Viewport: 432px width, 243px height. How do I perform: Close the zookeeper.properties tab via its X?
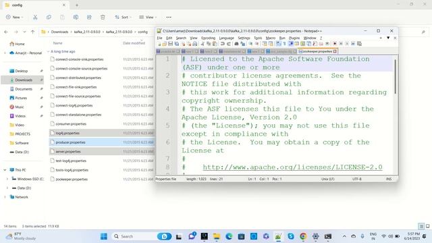click(x=335, y=51)
